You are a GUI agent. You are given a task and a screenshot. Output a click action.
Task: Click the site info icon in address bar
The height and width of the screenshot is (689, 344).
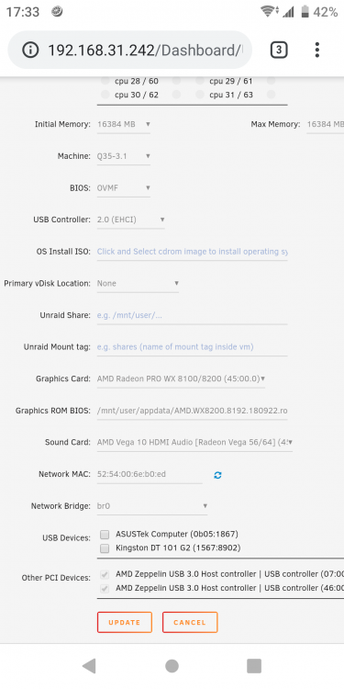click(x=30, y=51)
